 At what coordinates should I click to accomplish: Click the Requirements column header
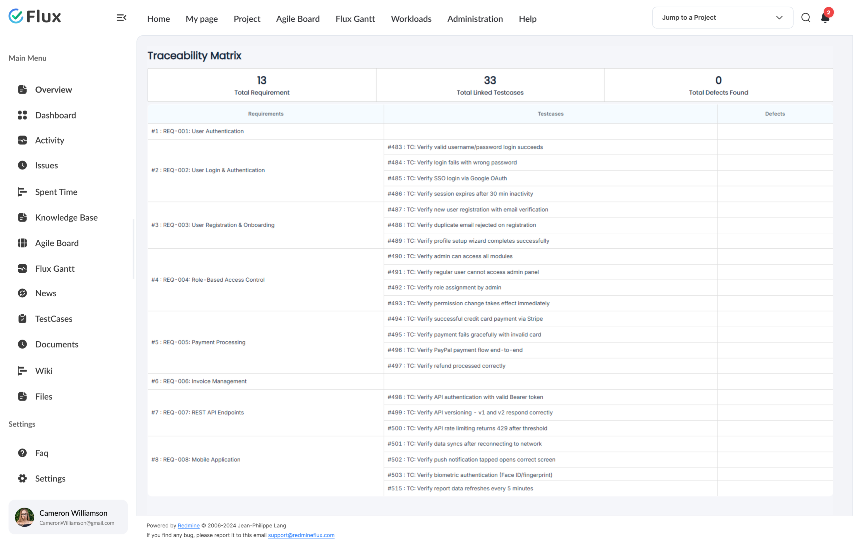click(266, 114)
